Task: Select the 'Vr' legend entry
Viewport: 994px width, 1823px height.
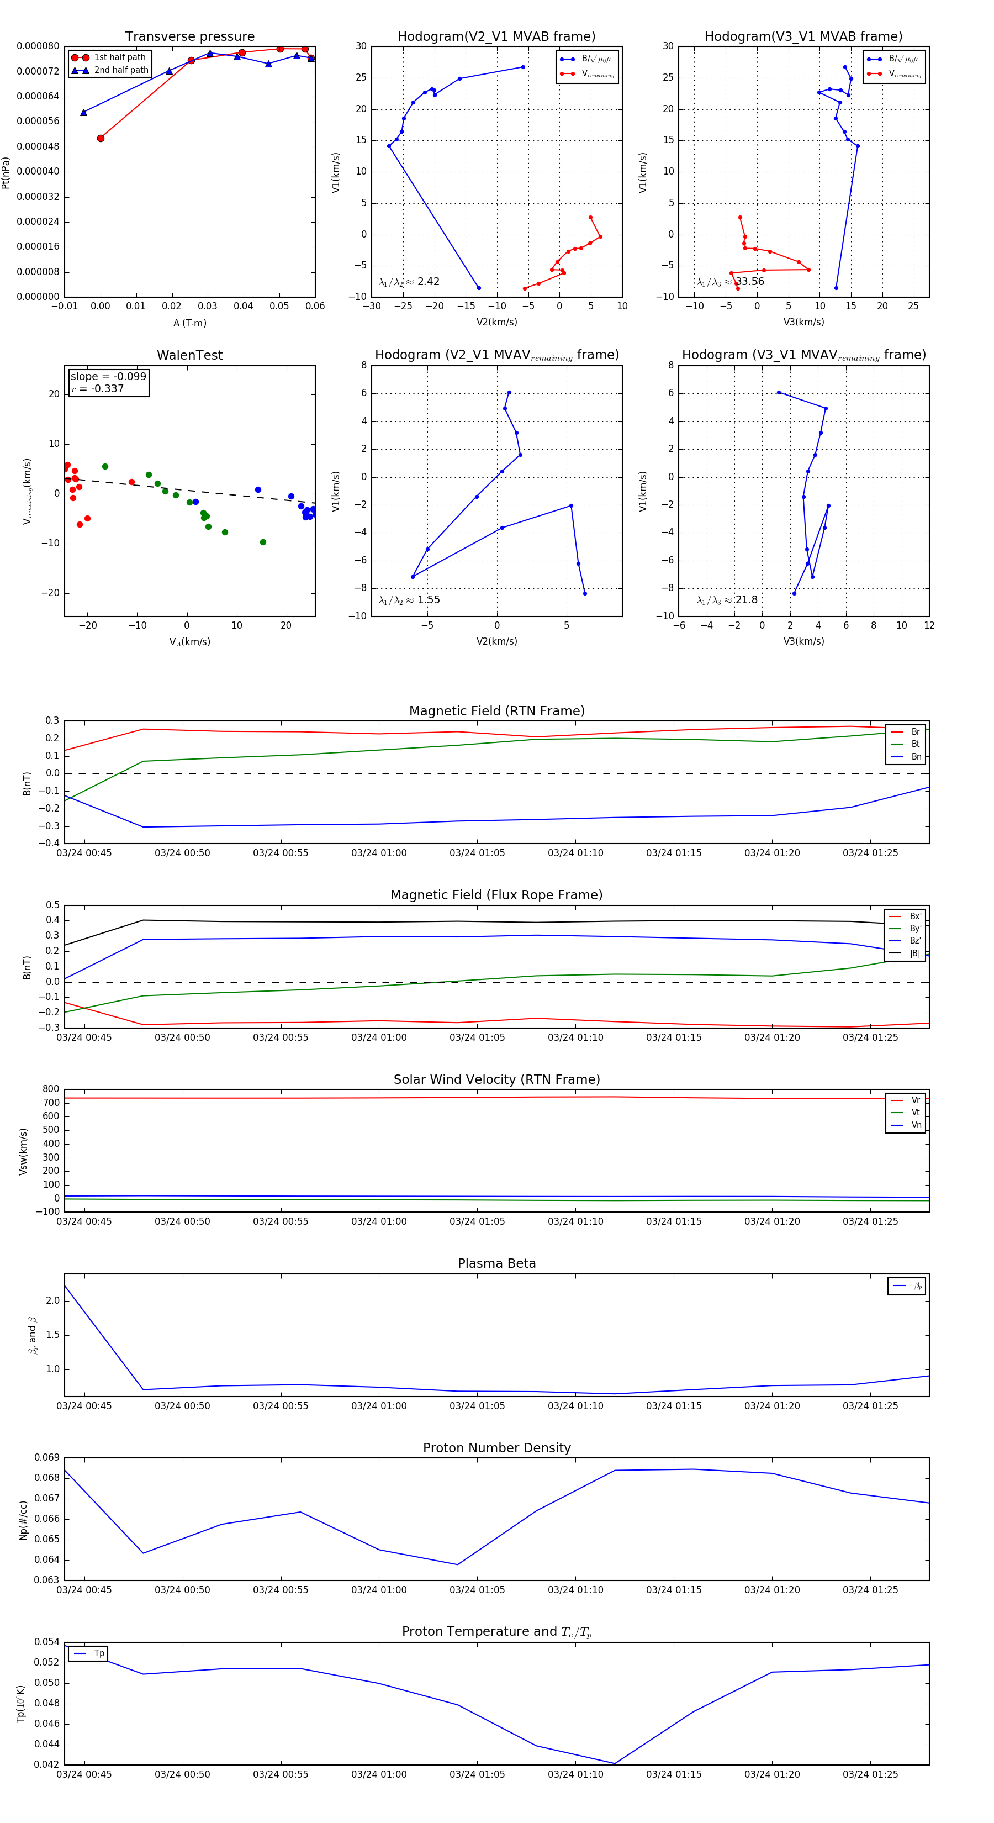Action: coord(906,1100)
